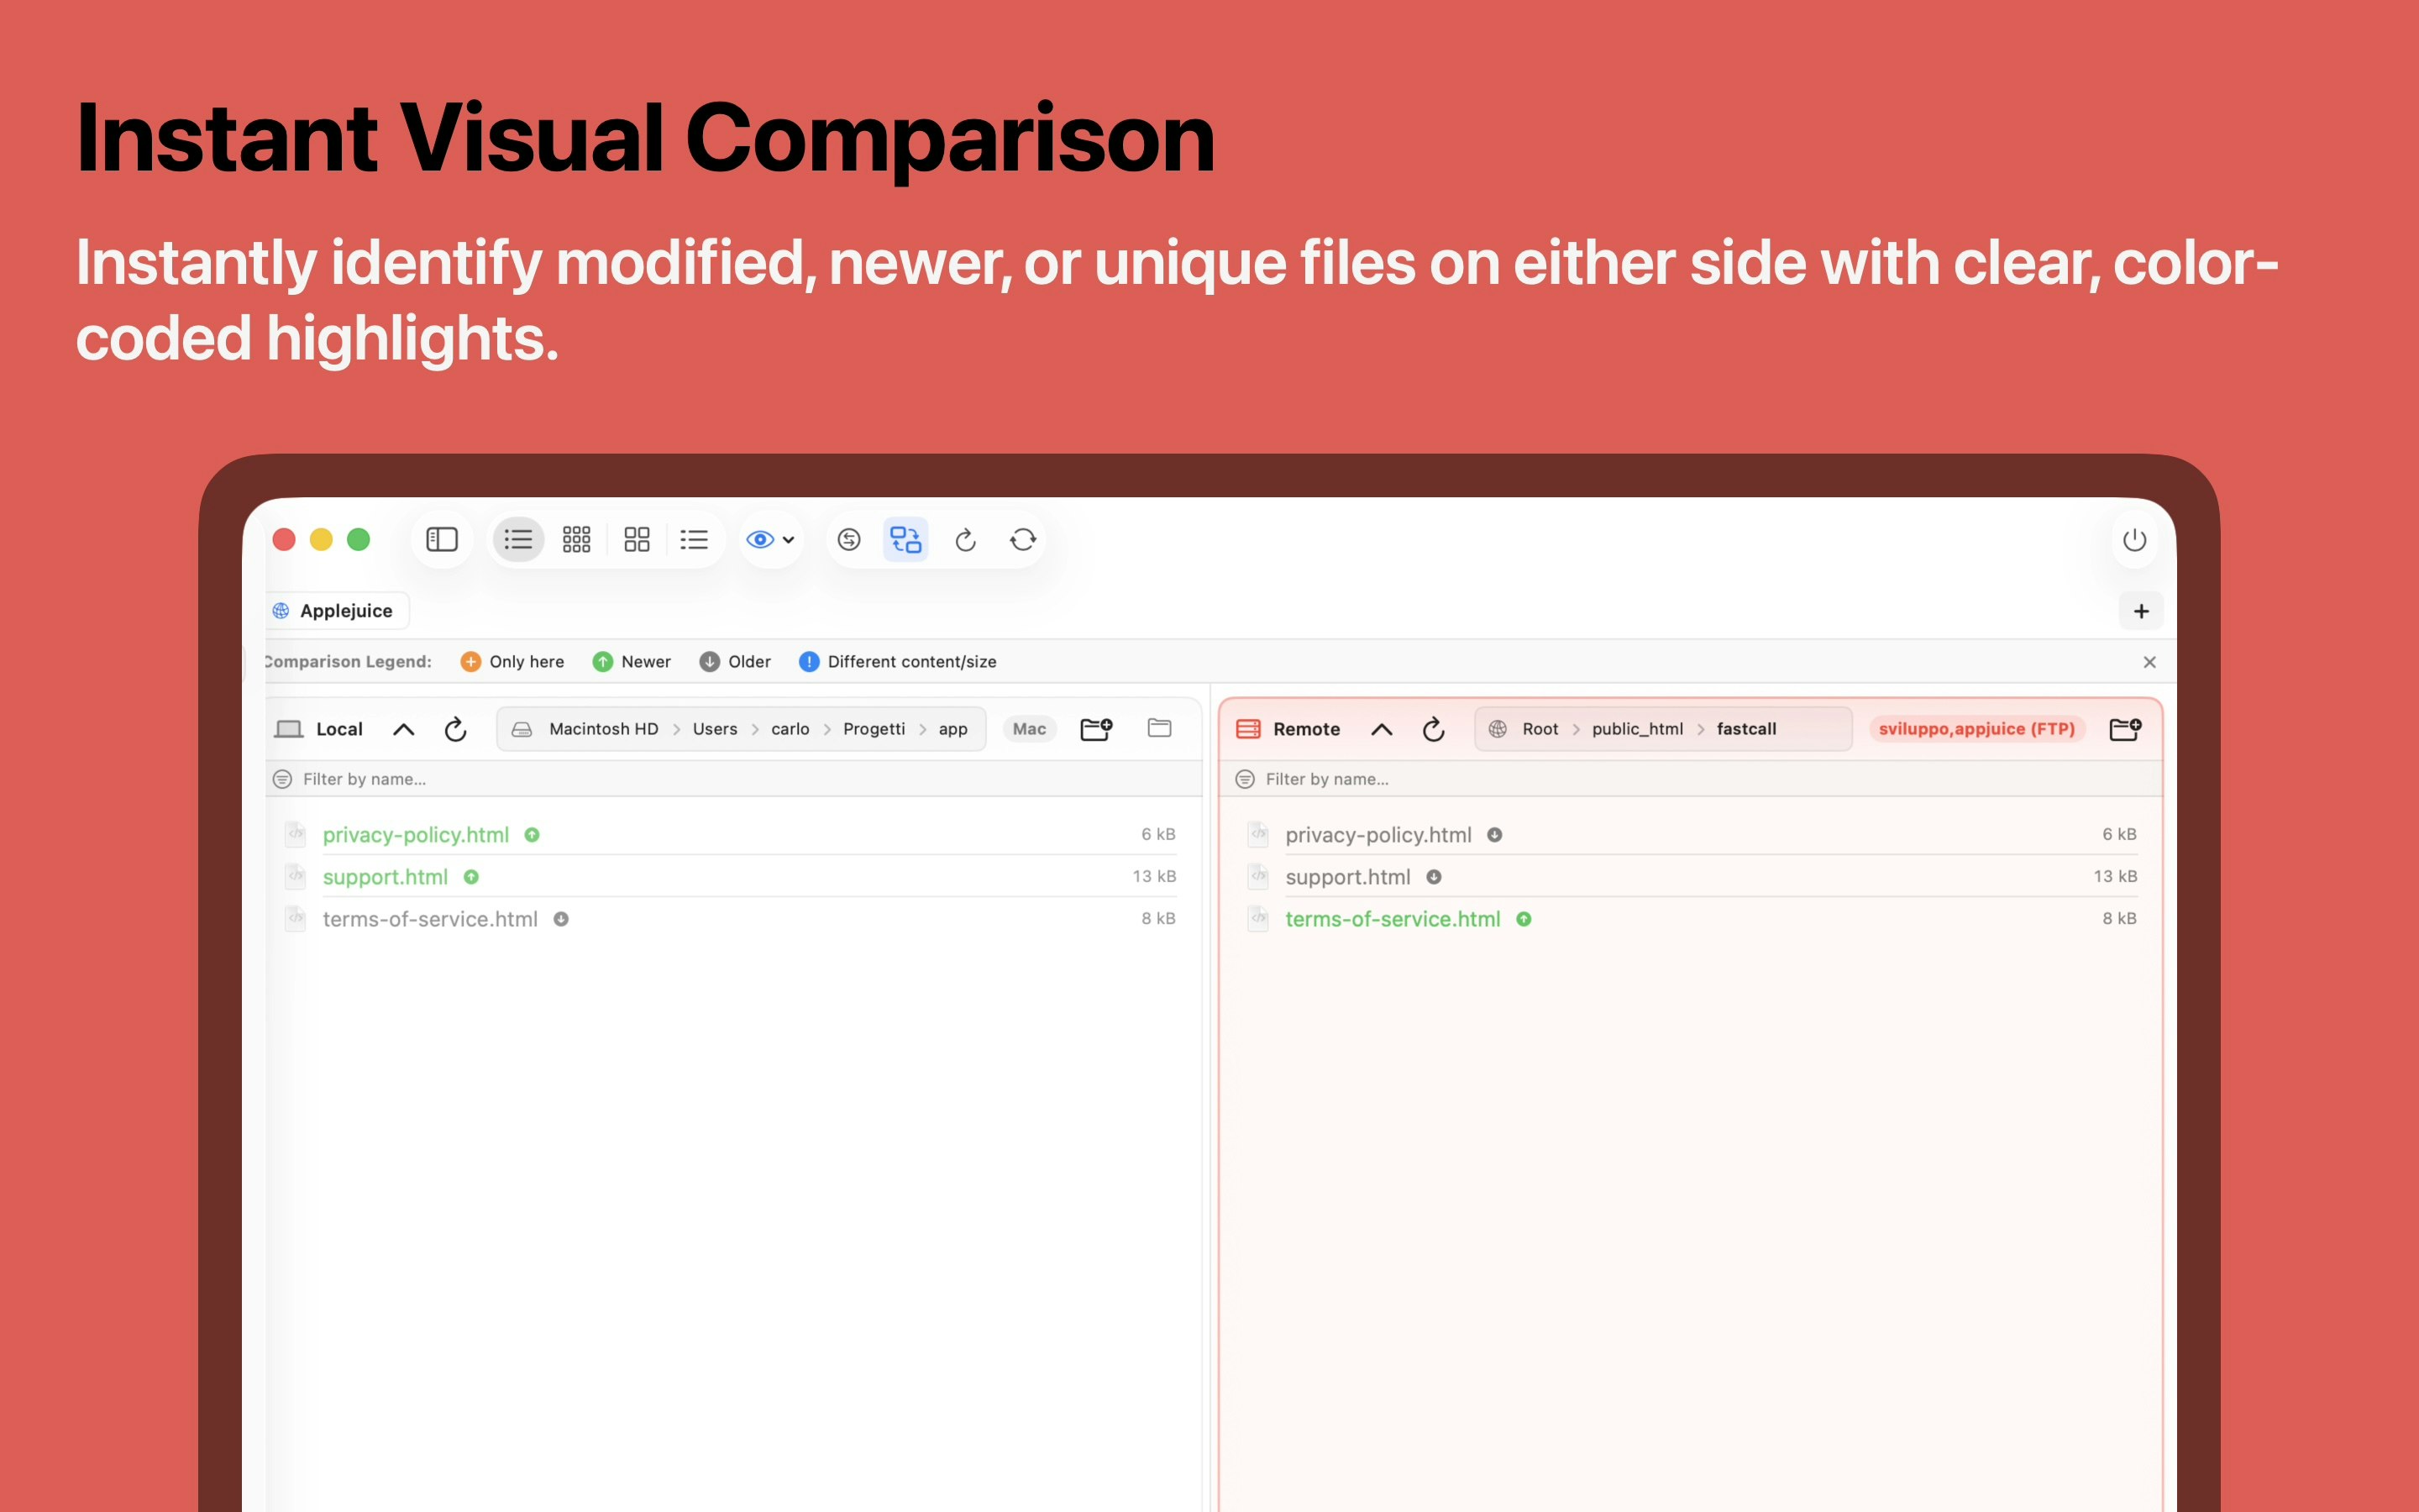Toggle the sidebar panel icon

[x=442, y=540]
